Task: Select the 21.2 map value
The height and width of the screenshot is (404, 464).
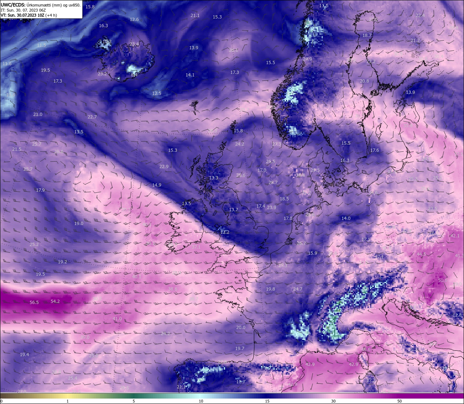Action: (415, 41)
